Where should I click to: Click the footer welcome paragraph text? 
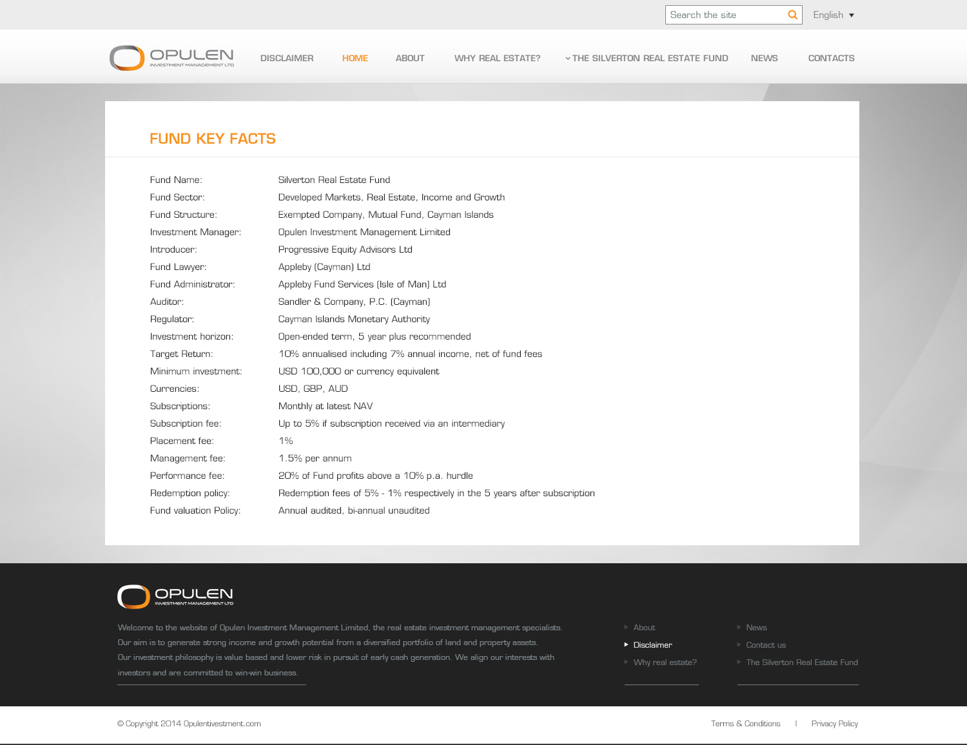tap(340, 650)
